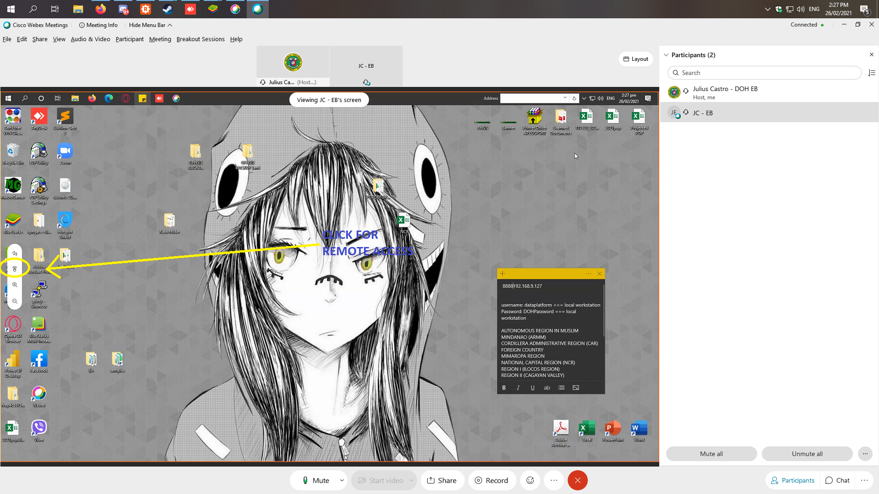This screenshot has width=879, height=494.
Task: Open Steam from the Windows taskbar
Action: 168,9
